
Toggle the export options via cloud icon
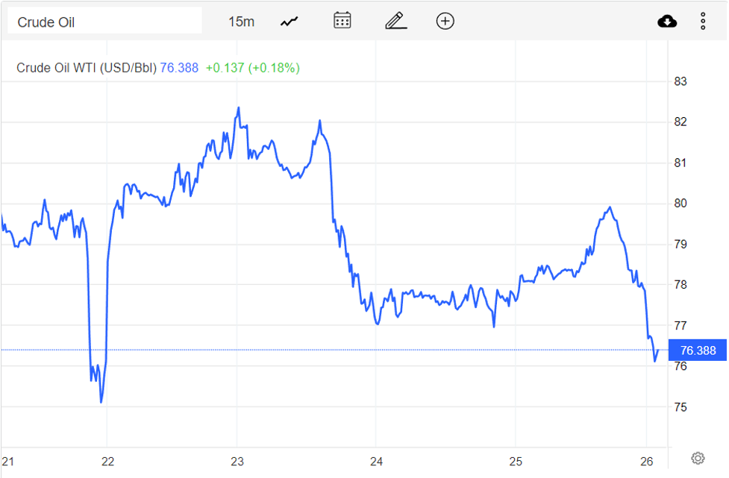pos(667,21)
